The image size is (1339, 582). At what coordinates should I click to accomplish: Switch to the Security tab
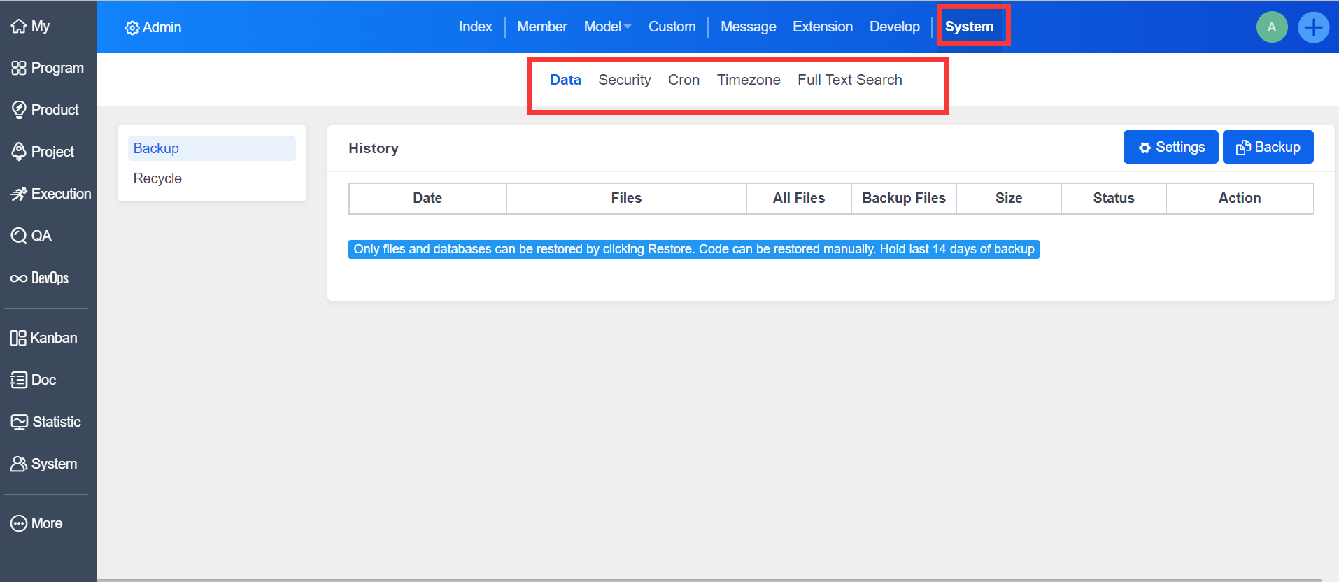[624, 80]
